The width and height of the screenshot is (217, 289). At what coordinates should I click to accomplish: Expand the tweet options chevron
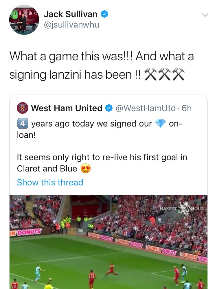pyautogui.click(x=205, y=15)
